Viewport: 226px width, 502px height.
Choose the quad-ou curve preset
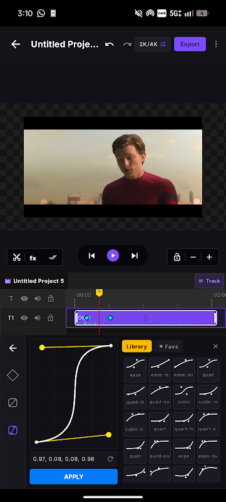click(160, 397)
